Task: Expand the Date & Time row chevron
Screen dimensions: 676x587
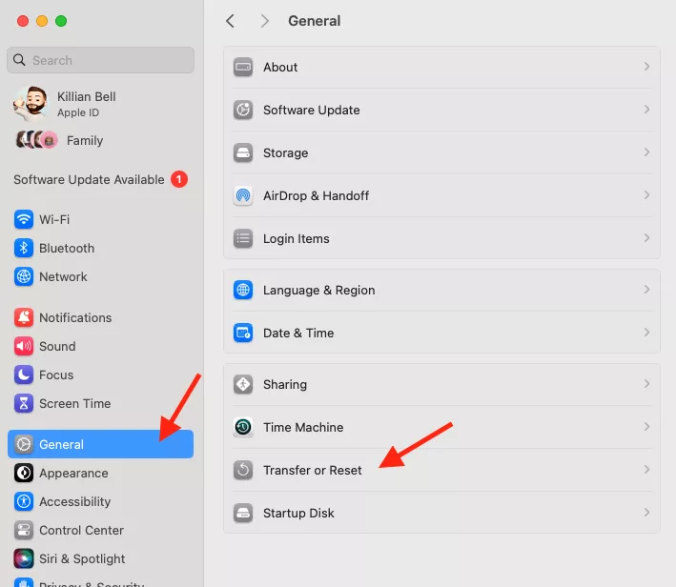Action: click(x=646, y=333)
